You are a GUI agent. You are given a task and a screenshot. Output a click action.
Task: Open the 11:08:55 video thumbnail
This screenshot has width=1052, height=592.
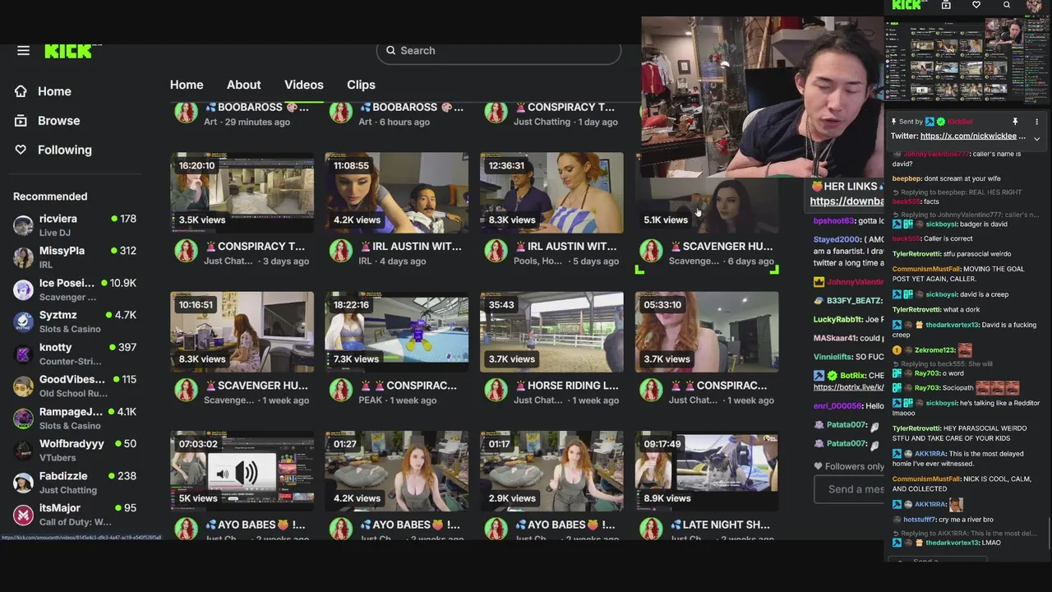(x=397, y=192)
